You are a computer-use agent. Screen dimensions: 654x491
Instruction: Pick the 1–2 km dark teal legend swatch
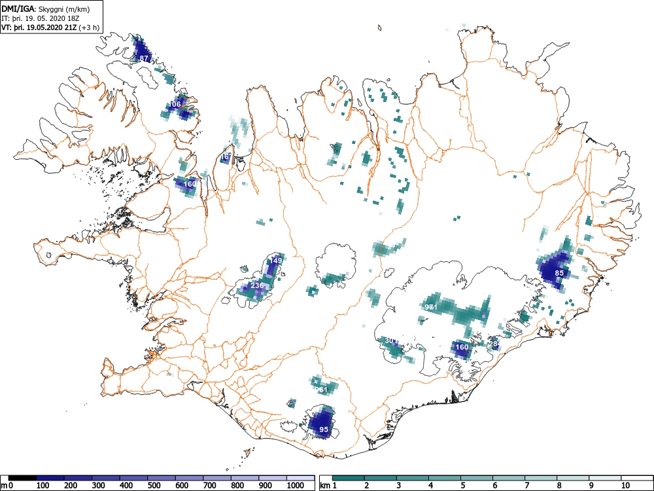(x=349, y=478)
